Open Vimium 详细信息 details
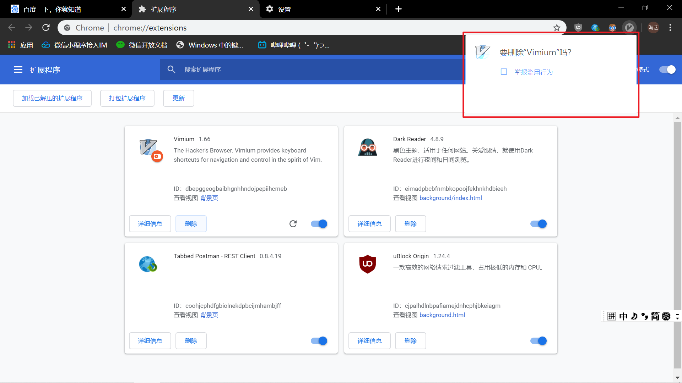682x383 pixels. [x=150, y=224]
